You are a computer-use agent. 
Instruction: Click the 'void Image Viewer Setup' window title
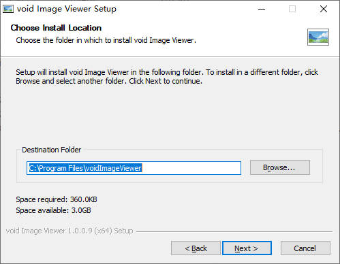[67, 9]
